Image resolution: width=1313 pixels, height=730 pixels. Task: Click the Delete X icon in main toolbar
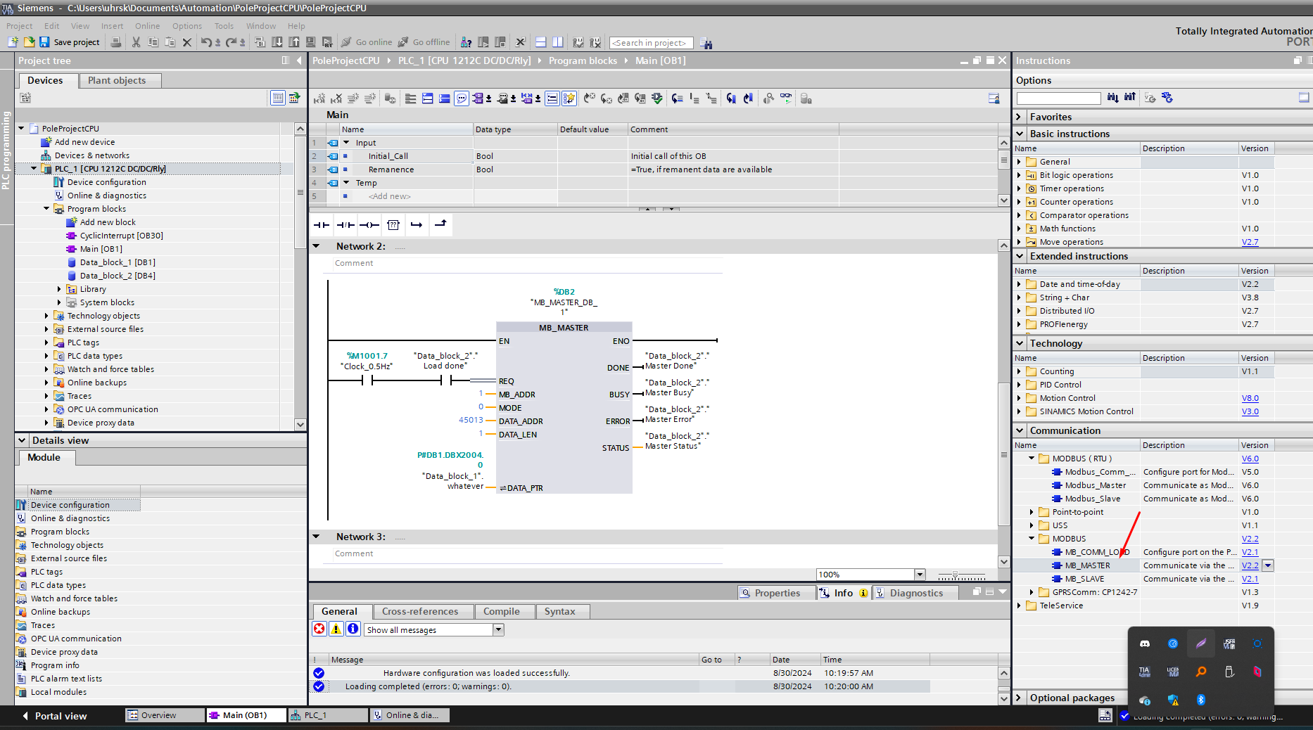(186, 42)
